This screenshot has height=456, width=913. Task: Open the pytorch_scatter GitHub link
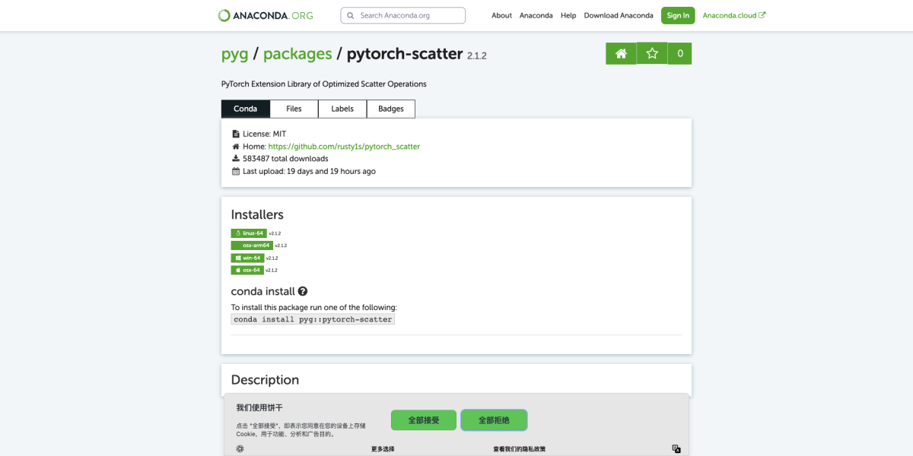[x=344, y=146]
